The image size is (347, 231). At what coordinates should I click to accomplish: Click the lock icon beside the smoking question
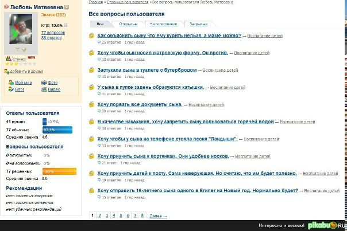coord(91,36)
